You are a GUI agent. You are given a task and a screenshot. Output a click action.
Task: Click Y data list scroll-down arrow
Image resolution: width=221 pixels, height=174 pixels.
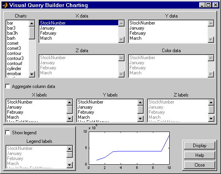click(x=211, y=40)
